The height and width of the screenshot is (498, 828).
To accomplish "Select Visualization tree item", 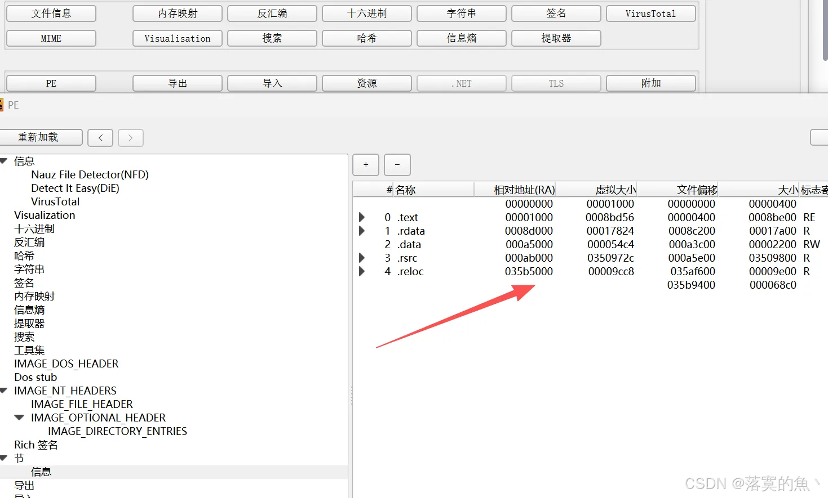I will [45, 215].
